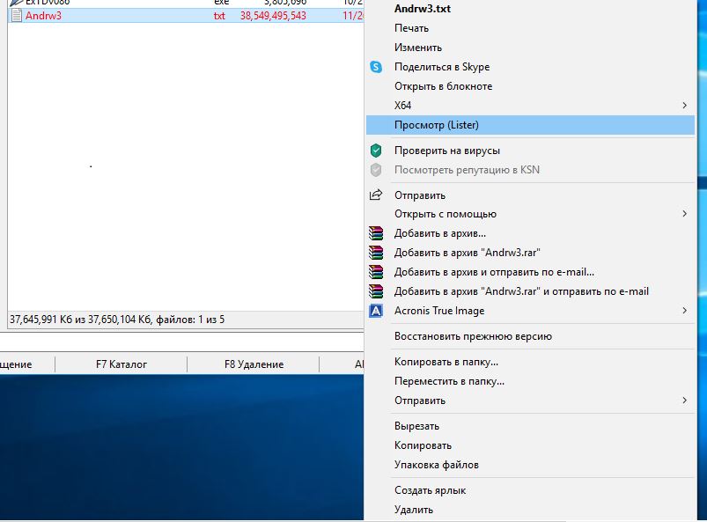Choose Открыть в блокноте menu entry
Screen dimensions: 707x522
point(443,86)
